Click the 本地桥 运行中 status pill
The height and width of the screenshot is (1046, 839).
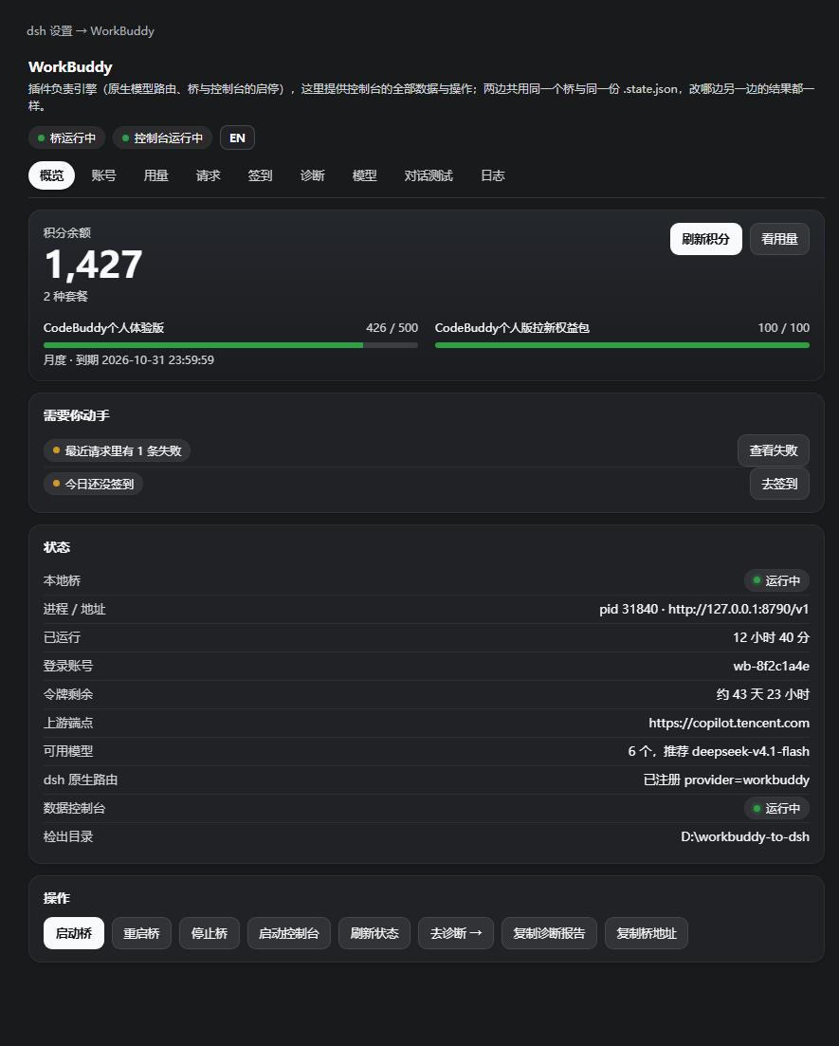click(x=777, y=580)
